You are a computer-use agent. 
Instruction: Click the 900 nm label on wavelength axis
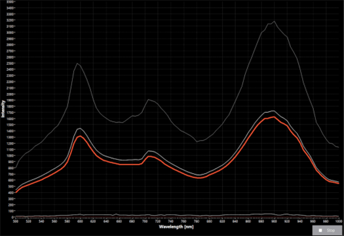(x=274, y=222)
